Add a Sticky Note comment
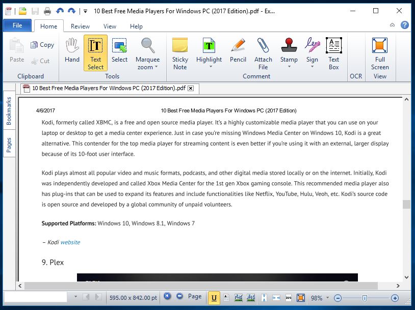Image resolution: width=415 pixels, height=310 pixels. click(180, 52)
